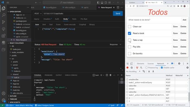Stop recording network log
Screen dimensions: 190x107
click(127, 67)
